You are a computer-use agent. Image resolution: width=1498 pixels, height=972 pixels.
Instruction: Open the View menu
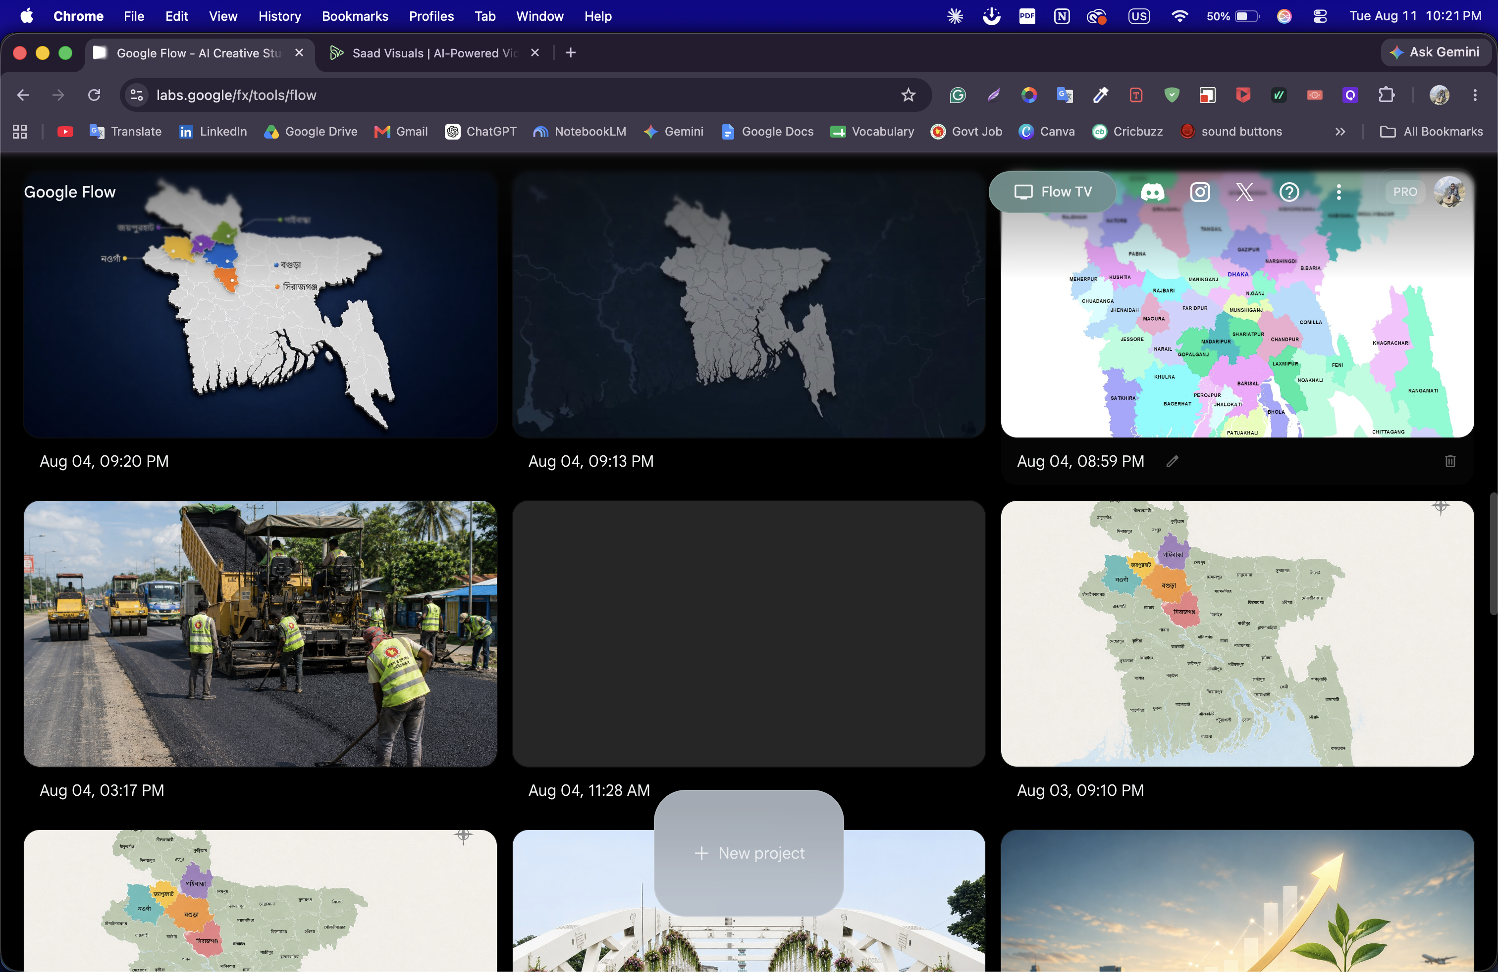tap(223, 16)
